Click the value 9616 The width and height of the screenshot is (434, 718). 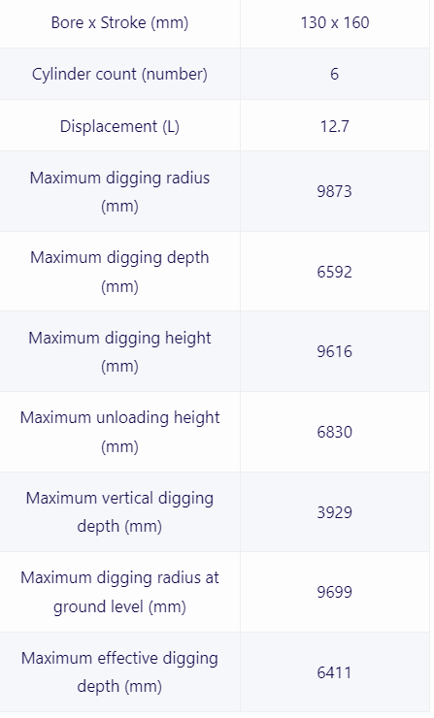coord(335,351)
